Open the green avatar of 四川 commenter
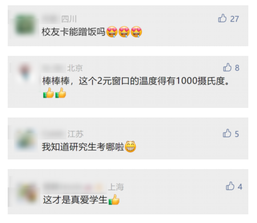 coord(26,25)
